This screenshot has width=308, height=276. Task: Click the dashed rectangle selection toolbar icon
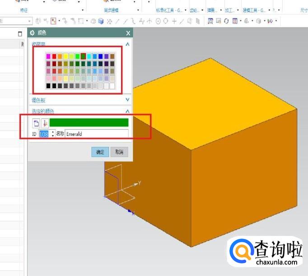coord(81,21)
